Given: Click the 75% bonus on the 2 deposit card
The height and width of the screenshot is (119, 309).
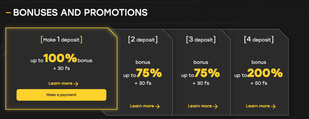Looking at the screenshot, I should pos(149,73).
